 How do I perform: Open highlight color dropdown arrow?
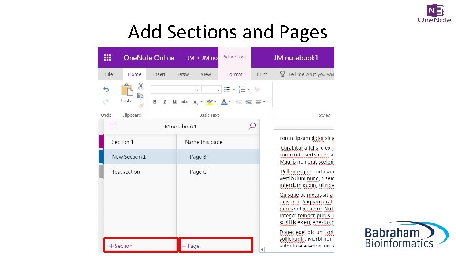(215, 102)
